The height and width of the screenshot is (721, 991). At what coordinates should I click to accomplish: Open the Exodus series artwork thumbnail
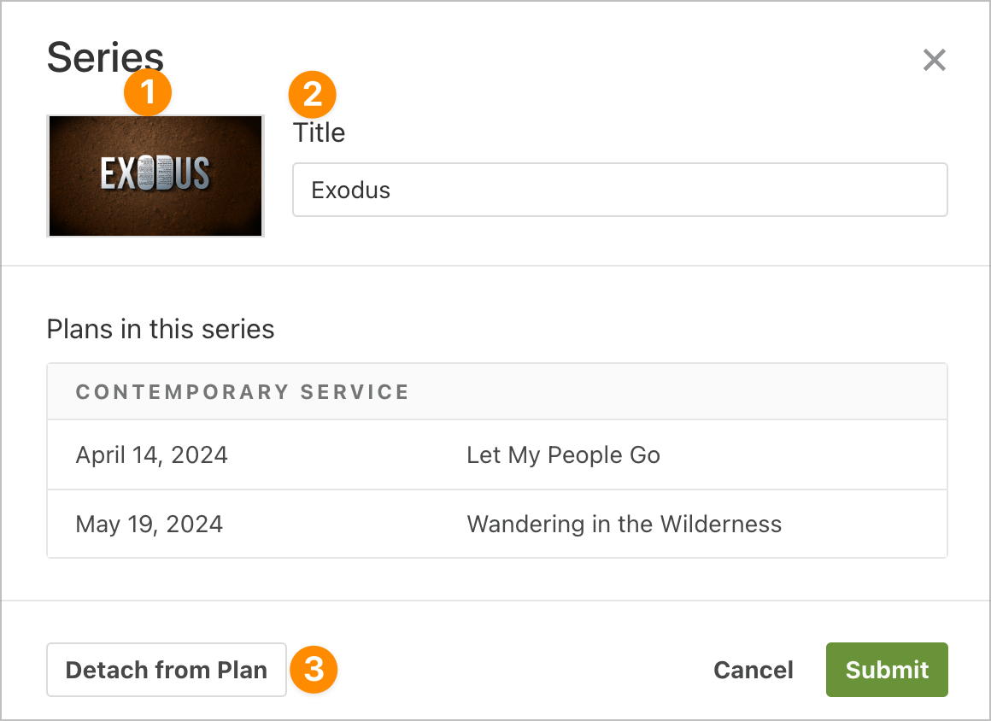(155, 176)
